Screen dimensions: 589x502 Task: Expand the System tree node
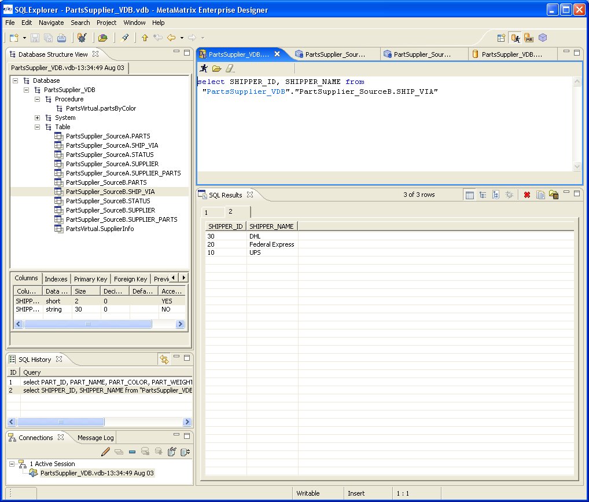point(38,118)
